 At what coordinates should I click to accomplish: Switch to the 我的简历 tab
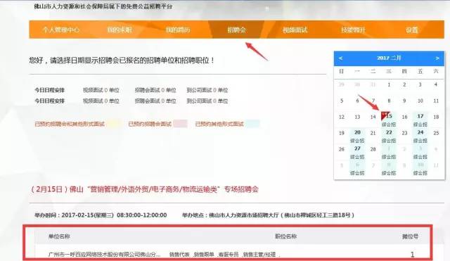[x=178, y=30]
